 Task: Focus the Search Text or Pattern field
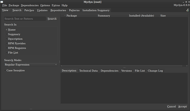point(25,19)
